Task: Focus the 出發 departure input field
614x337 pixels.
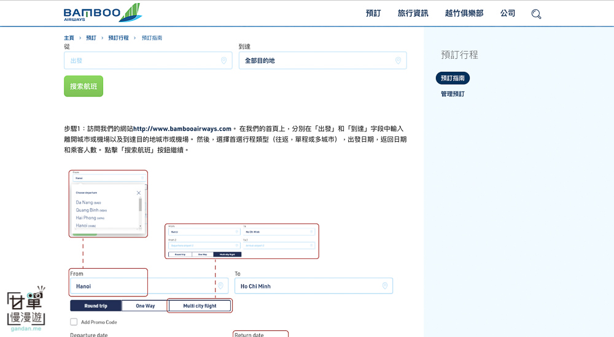Action: pyautogui.click(x=148, y=60)
